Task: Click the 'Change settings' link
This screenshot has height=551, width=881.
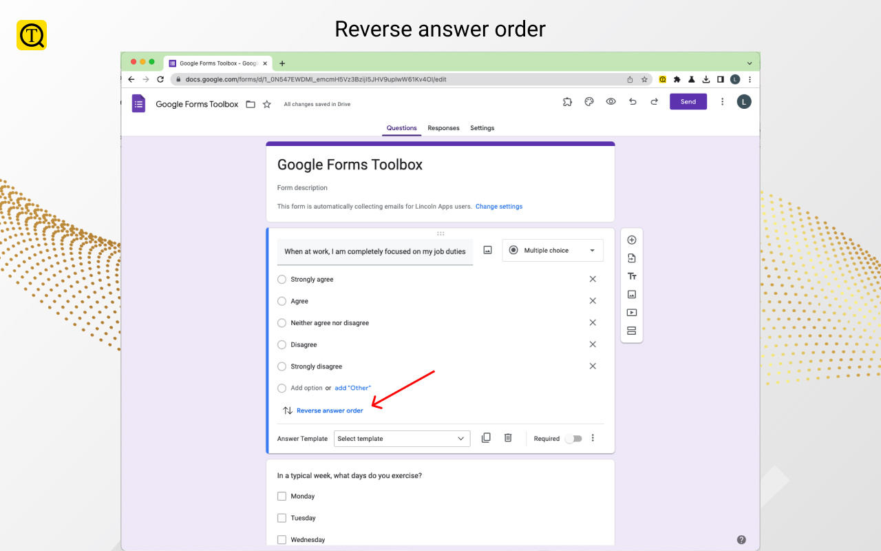Action: pyautogui.click(x=499, y=207)
